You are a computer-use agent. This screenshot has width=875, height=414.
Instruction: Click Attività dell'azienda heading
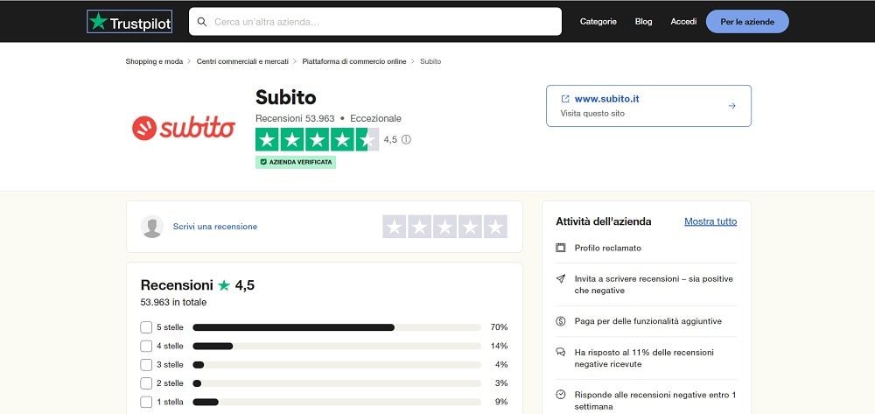point(603,221)
